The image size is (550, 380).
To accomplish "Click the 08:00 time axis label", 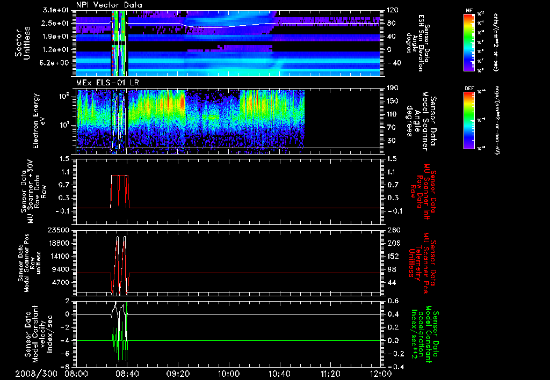I will click(76, 374).
